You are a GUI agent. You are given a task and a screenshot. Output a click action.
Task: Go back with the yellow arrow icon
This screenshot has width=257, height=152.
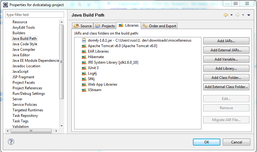point(226,15)
